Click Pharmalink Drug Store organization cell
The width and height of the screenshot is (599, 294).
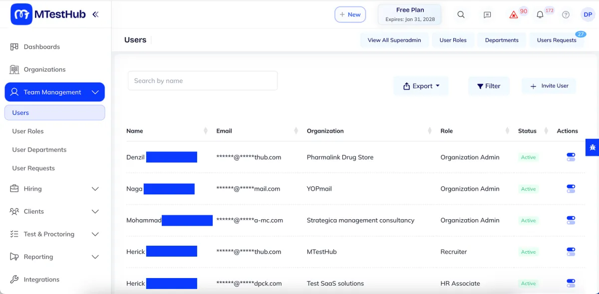coord(340,157)
